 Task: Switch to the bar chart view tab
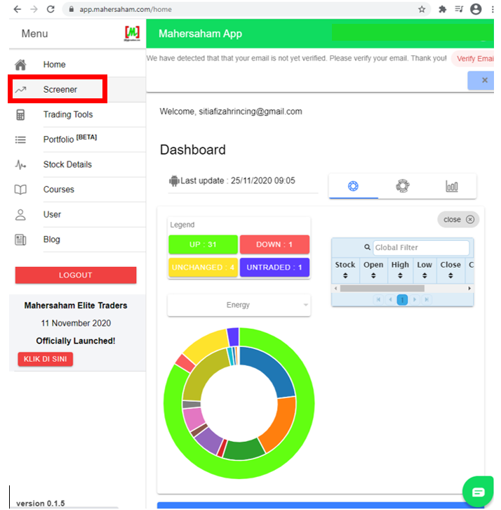point(451,186)
